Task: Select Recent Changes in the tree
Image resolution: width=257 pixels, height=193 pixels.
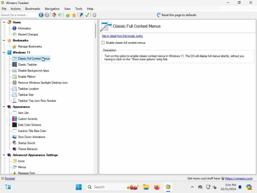Action: pos(28,34)
